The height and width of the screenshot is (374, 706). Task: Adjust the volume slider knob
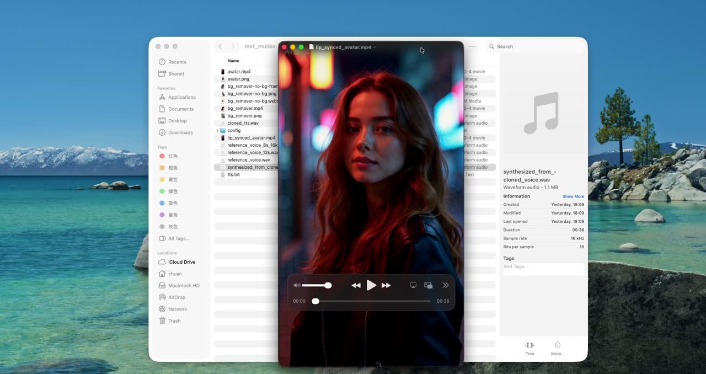tap(328, 285)
